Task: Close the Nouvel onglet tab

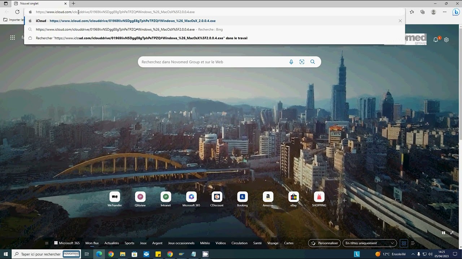Action: click(65, 4)
